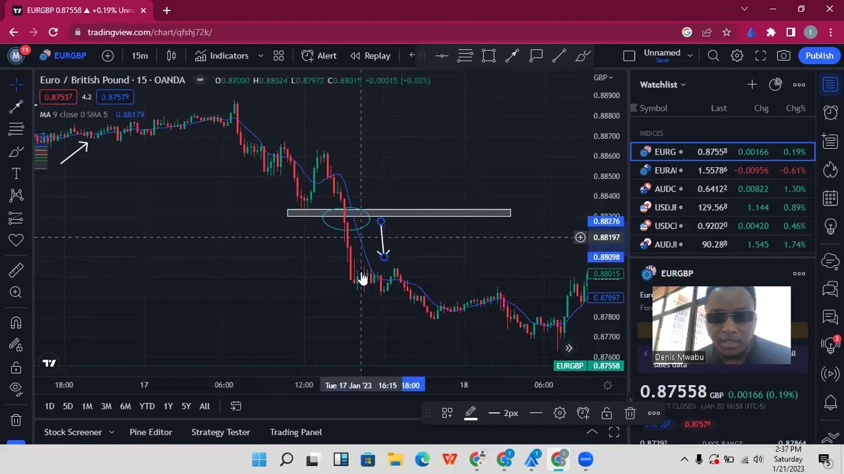Add symbol to watchlist plus icon

click(x=752, y=84)
